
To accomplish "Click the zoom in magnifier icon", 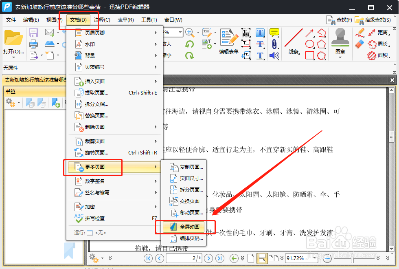I will pyautogui.click(x=189, y=32).
